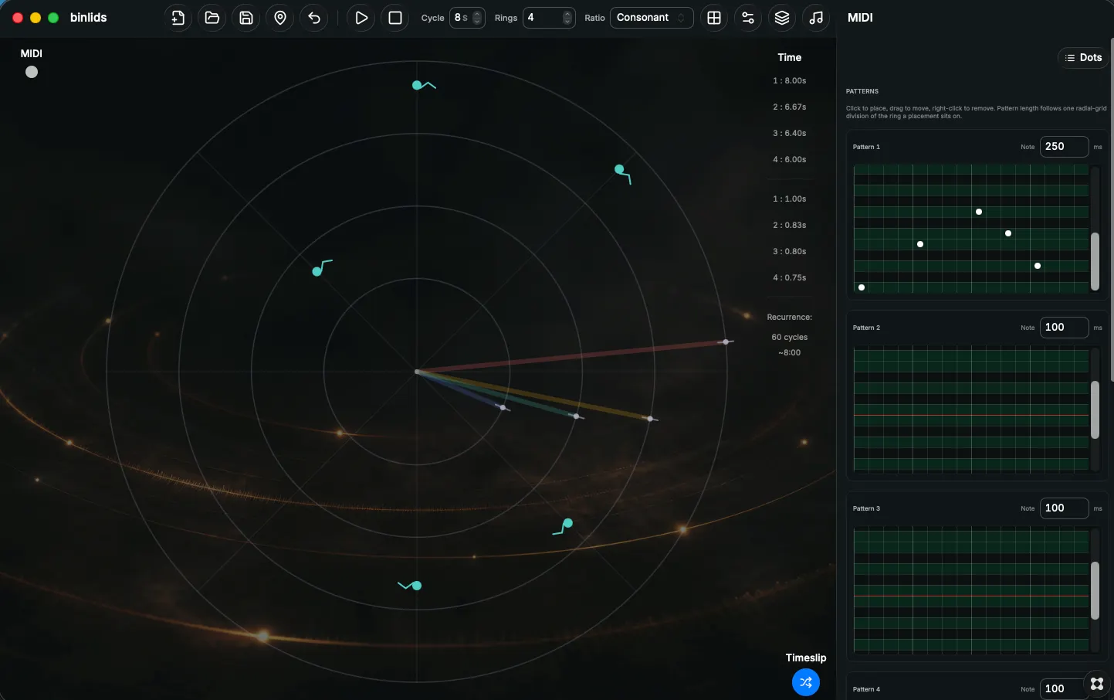Click the Time entry '4 : 0.75s'
The height and width of the screenshot is (700, 1114).
[x=789, y=278]
